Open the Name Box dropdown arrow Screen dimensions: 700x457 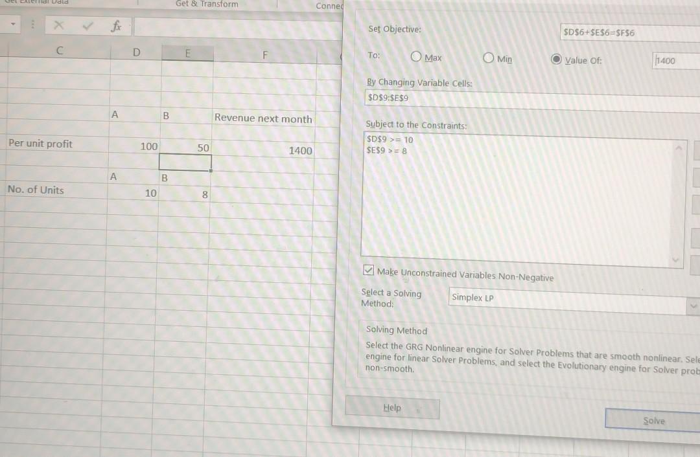point(11,23)
